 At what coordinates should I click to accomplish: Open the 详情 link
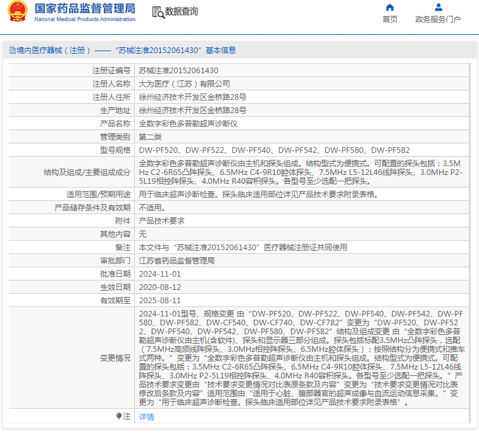click(x=146, y=416)
